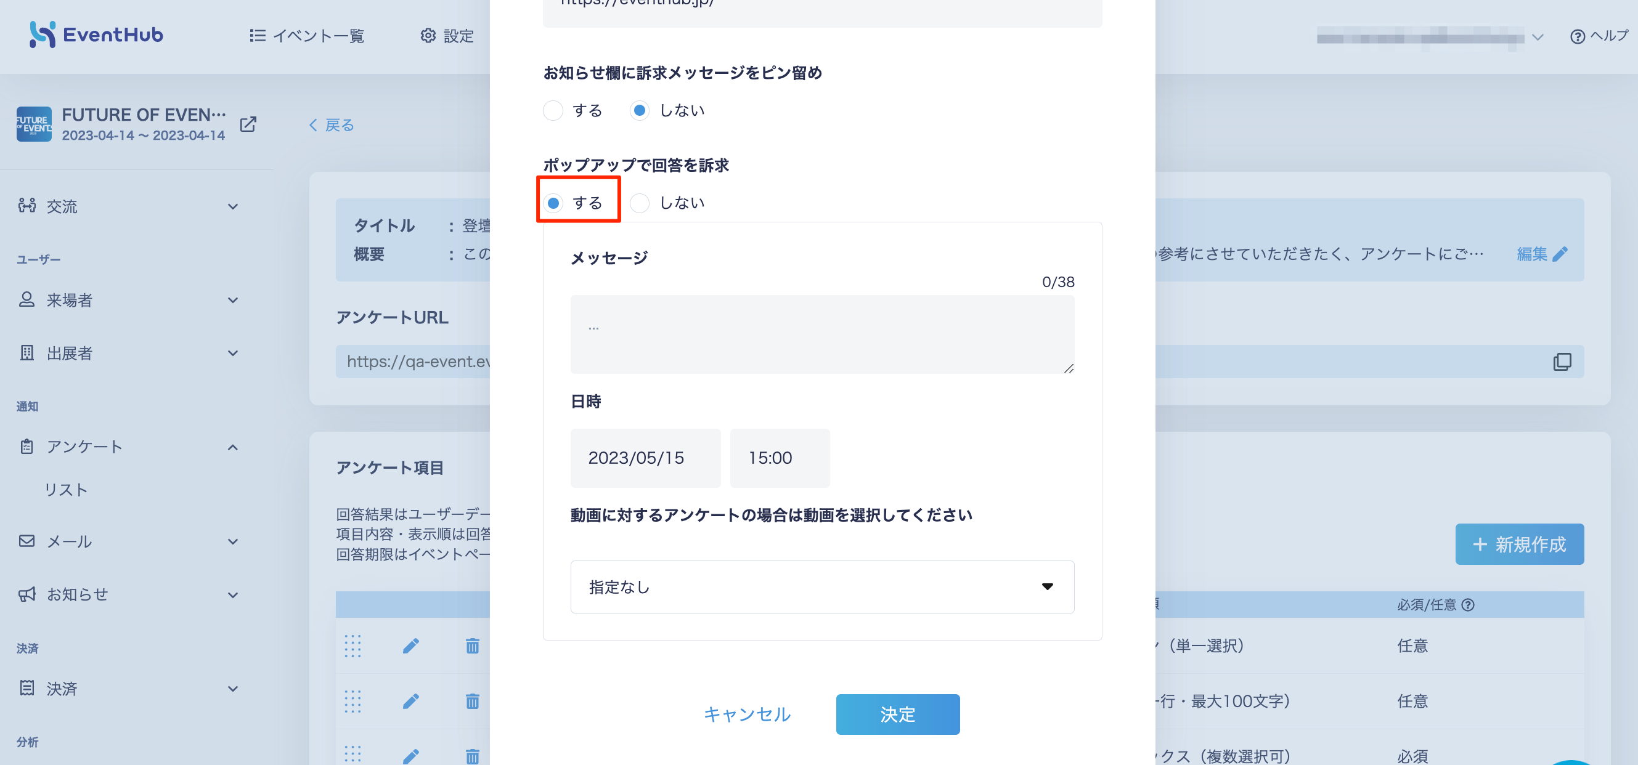Click the 新規作成 button

(1520, 544)
